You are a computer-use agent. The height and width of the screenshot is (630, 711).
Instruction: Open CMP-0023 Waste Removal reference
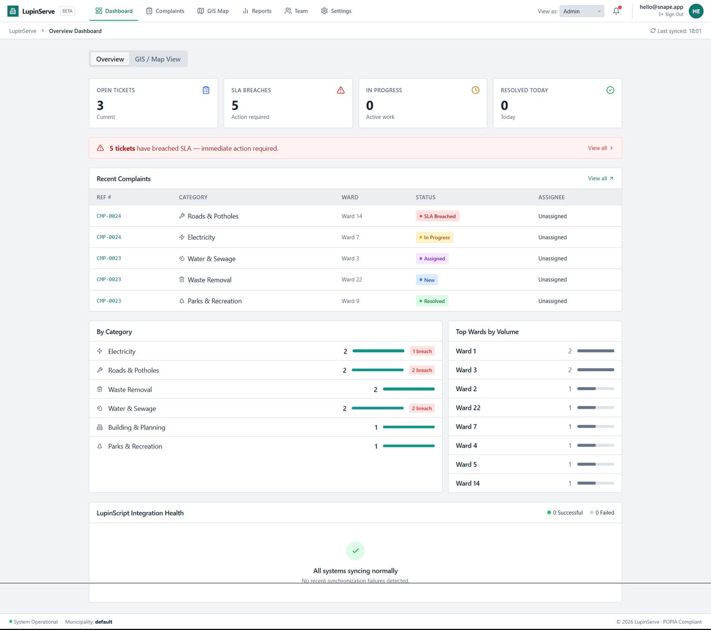pos(109,279)
